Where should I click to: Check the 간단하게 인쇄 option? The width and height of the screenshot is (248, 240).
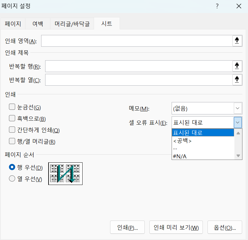click(x=12, y=129)
